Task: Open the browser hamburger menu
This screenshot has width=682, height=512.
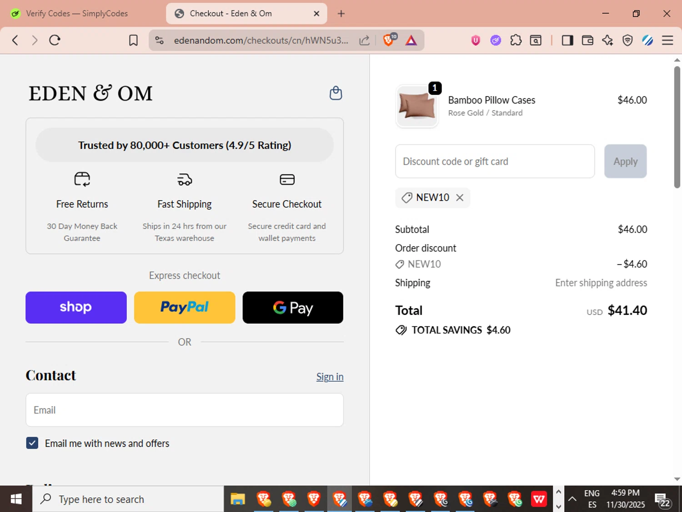Action: 667,40
